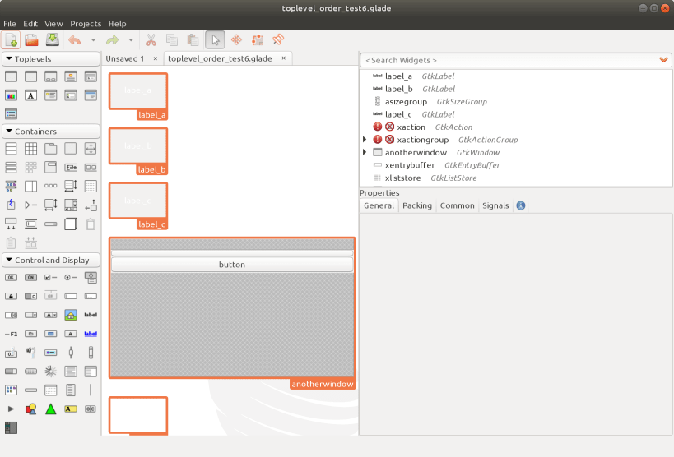
Task: Select the Expander container icon
Action: point(30,205)
